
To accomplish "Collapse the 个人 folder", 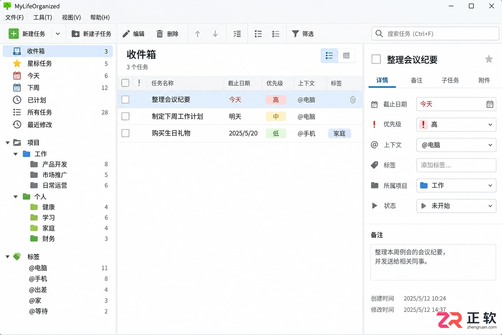I will 15,197.
